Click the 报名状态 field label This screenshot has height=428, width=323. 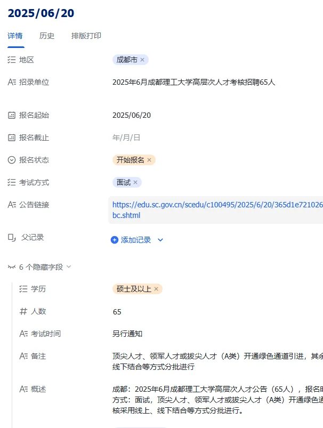[x=34, y=160]
